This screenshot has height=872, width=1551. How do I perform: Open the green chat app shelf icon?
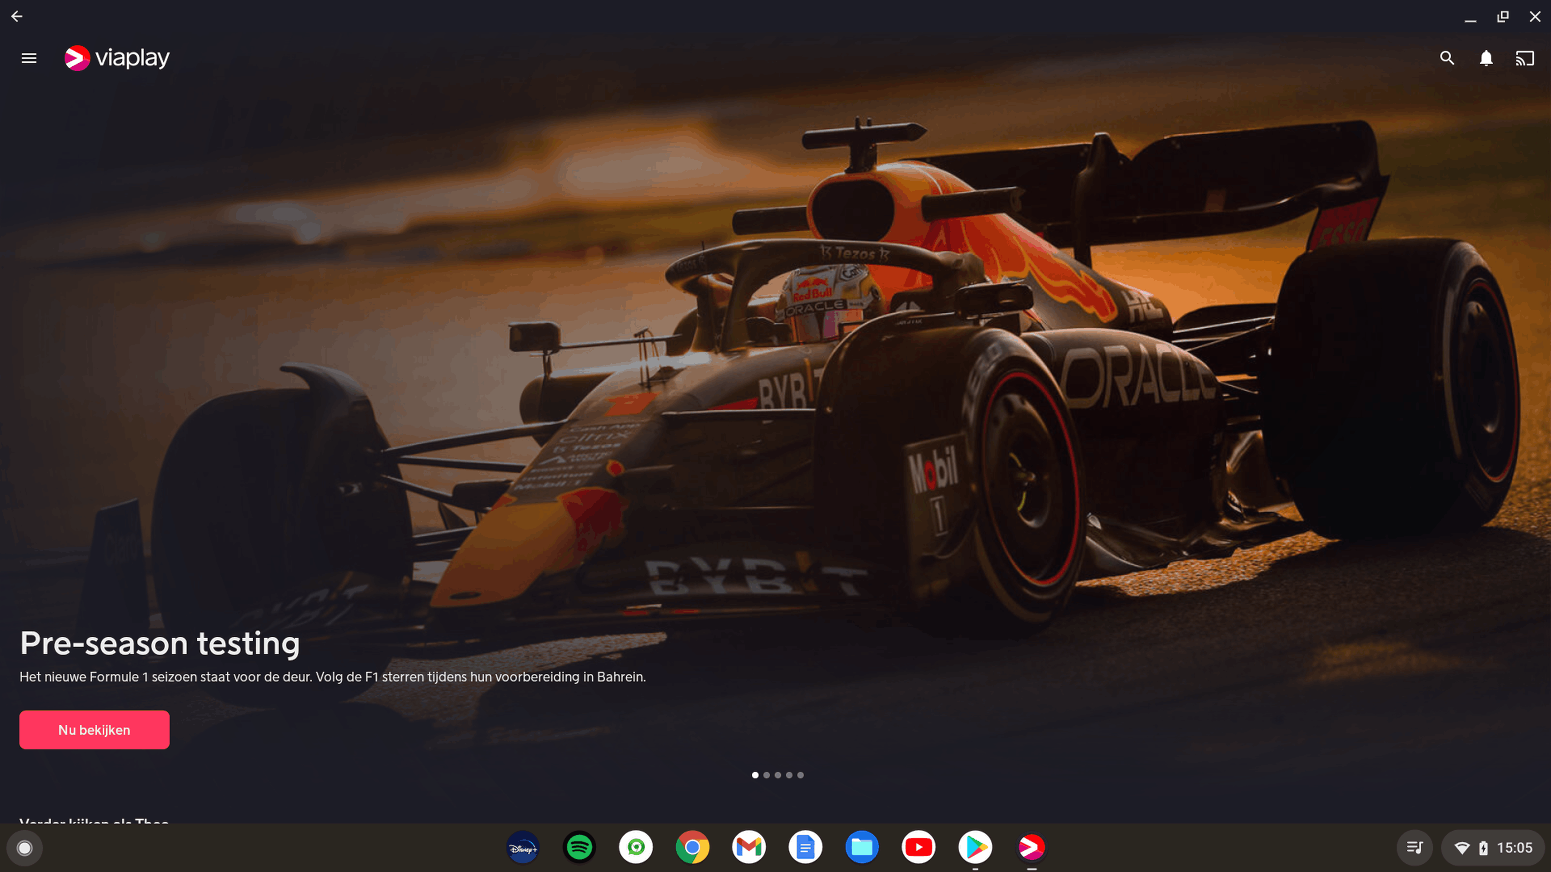[636, 847]
